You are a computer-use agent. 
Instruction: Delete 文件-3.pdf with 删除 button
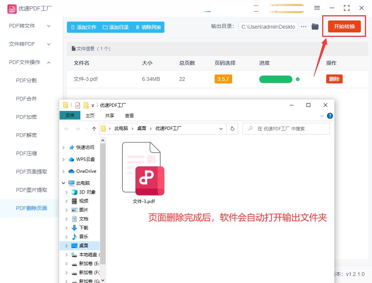pos(334,79)
